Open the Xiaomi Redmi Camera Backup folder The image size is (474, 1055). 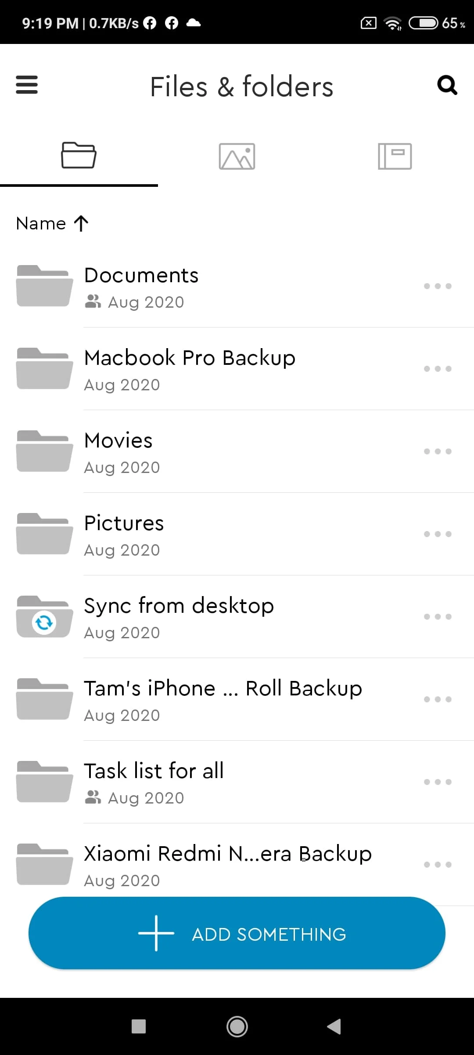[x=237, y=864]
